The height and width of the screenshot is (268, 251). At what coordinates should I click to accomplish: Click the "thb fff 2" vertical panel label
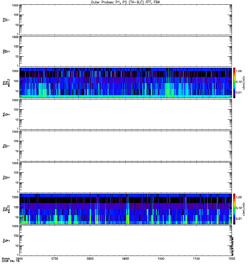(x=6, y=52)
